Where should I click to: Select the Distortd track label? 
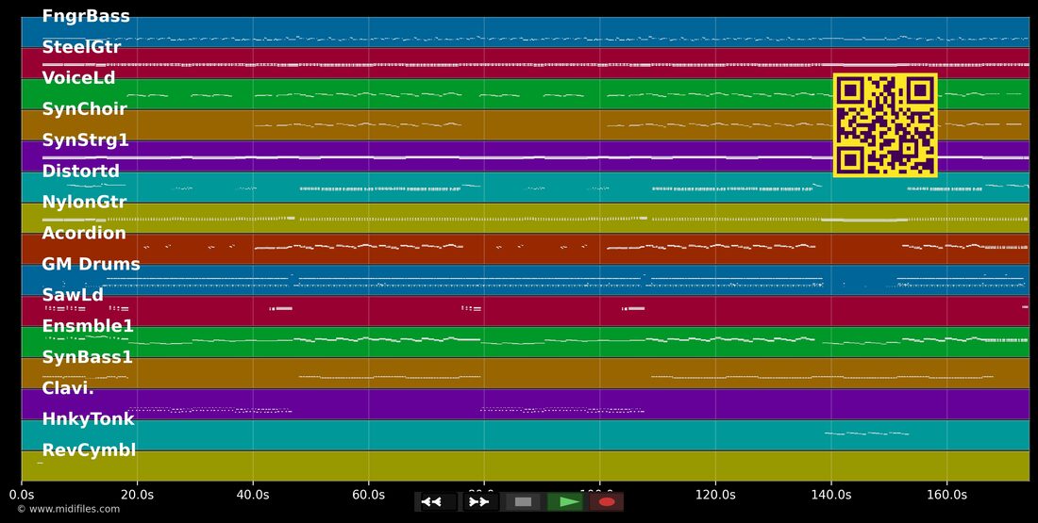81,172
